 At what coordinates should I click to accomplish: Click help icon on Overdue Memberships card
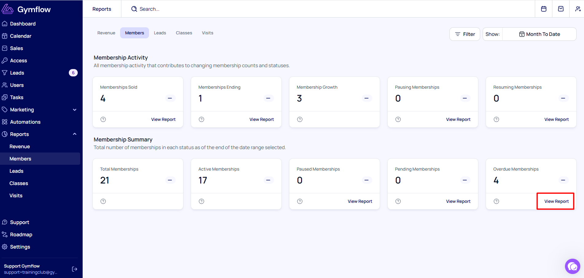pos(496,201)
